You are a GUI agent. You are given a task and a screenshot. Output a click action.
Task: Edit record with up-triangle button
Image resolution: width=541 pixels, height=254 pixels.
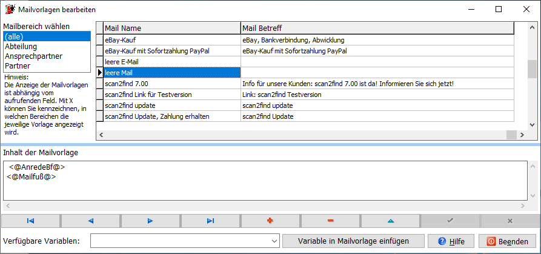tap(391, 221)
